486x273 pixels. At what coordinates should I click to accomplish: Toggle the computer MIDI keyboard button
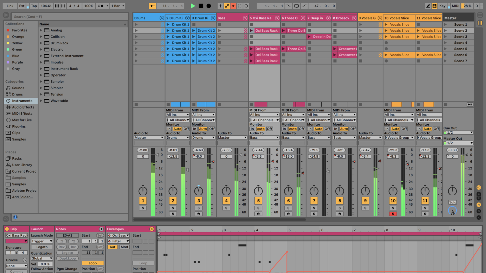434,6
